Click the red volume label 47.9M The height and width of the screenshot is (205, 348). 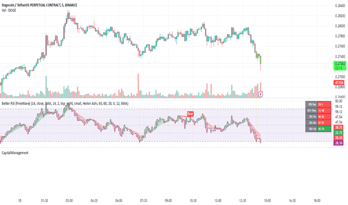pos(339,83)
